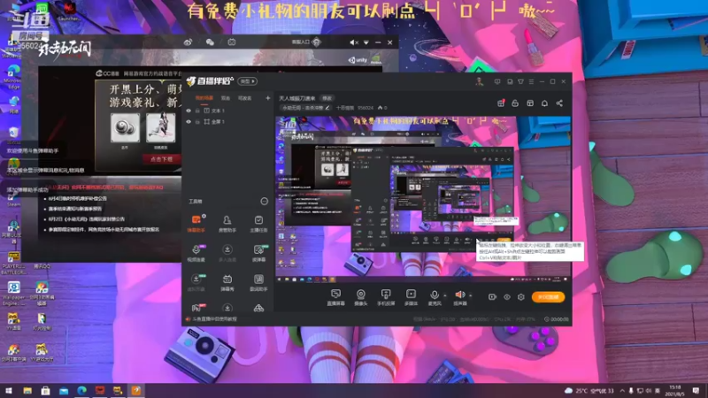The image size is (708, 398).
Task: Expand the microphone options arrow
Action: [x=445, y=295]
